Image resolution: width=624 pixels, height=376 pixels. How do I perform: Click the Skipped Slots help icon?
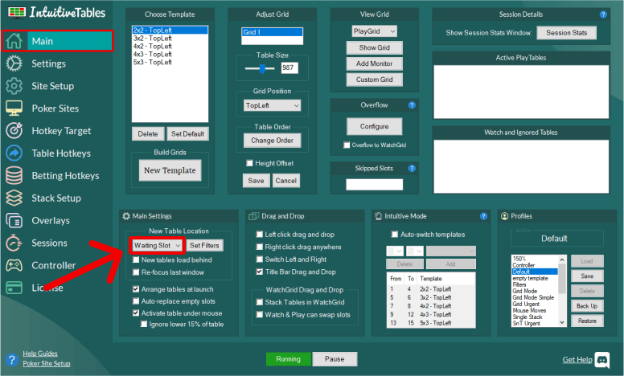click(412, 168)
